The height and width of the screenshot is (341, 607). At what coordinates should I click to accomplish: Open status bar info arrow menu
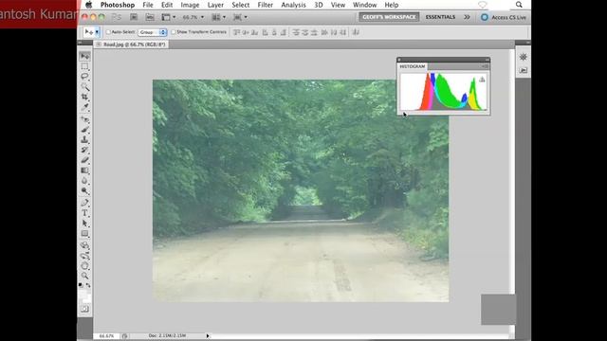(x=208, y=336)
